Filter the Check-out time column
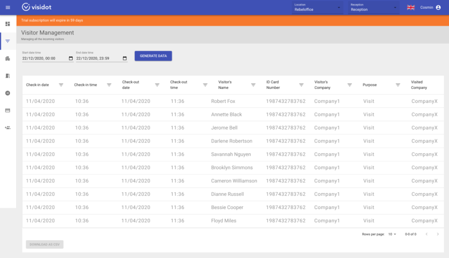Viewport: 449px width, 258px height. (x=205, y=85)
